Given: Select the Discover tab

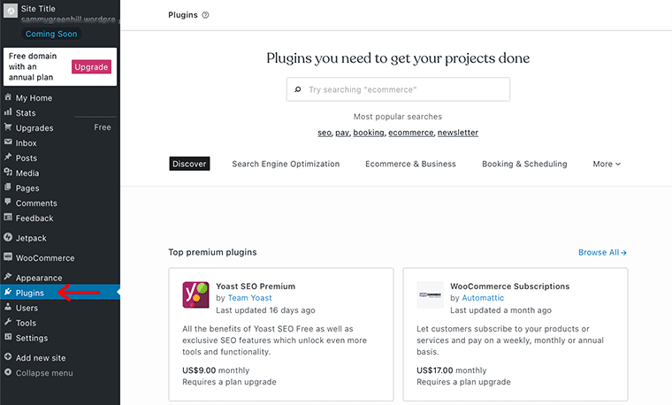Looking at the screenshot, I should [189, 164].
